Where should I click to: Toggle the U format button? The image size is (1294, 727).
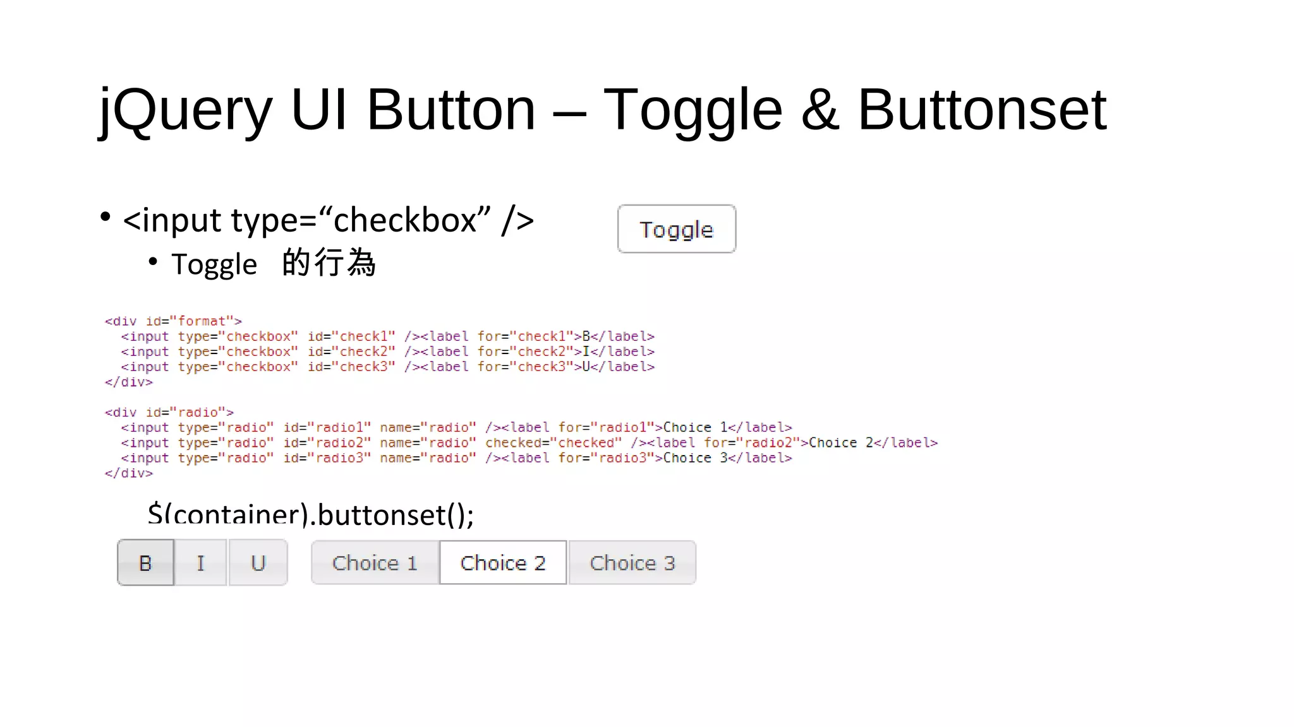pos(258,562)
